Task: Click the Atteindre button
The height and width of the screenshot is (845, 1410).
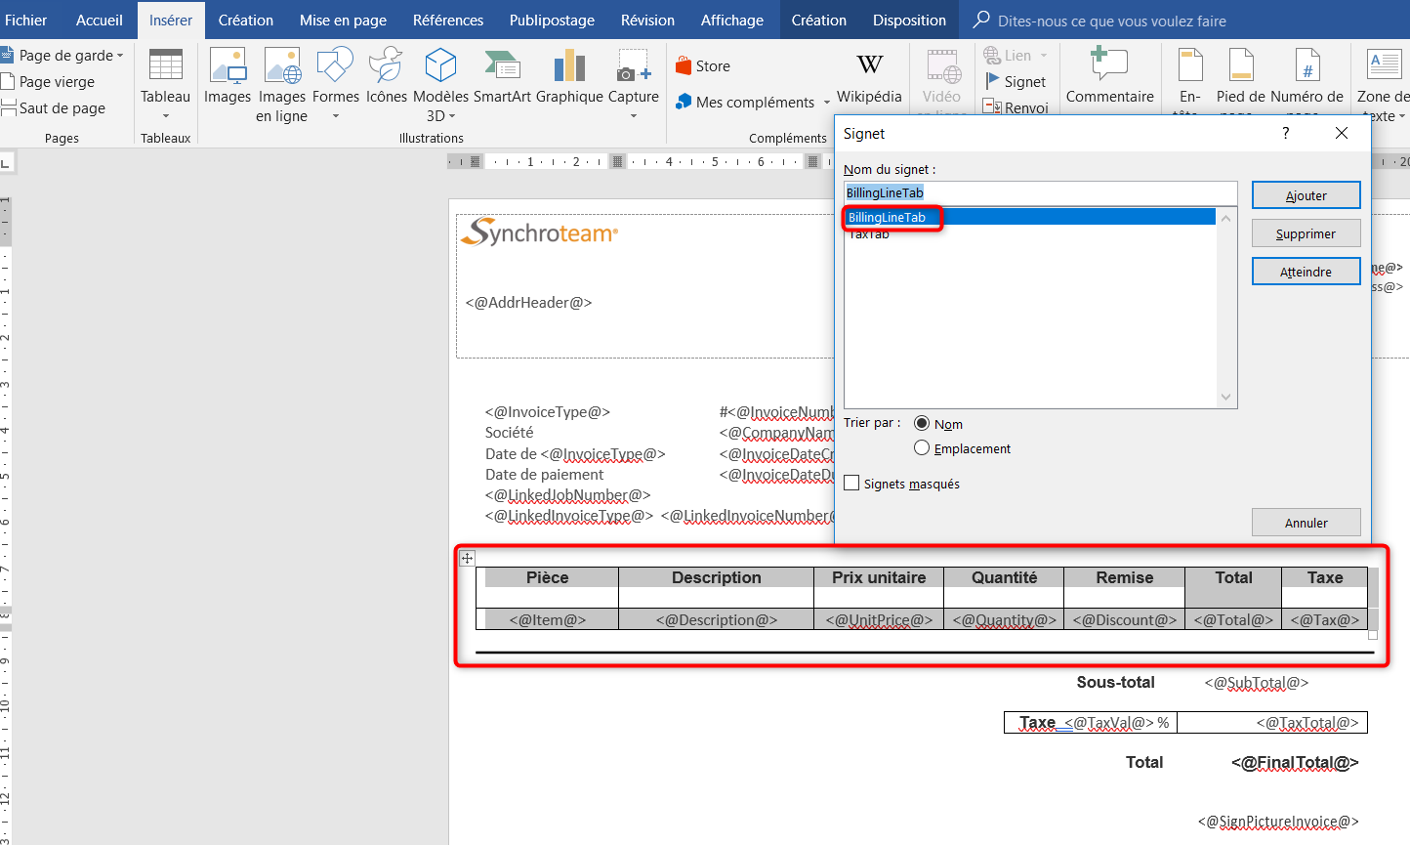Action: pyautogui.click(x=1306, y=272)
